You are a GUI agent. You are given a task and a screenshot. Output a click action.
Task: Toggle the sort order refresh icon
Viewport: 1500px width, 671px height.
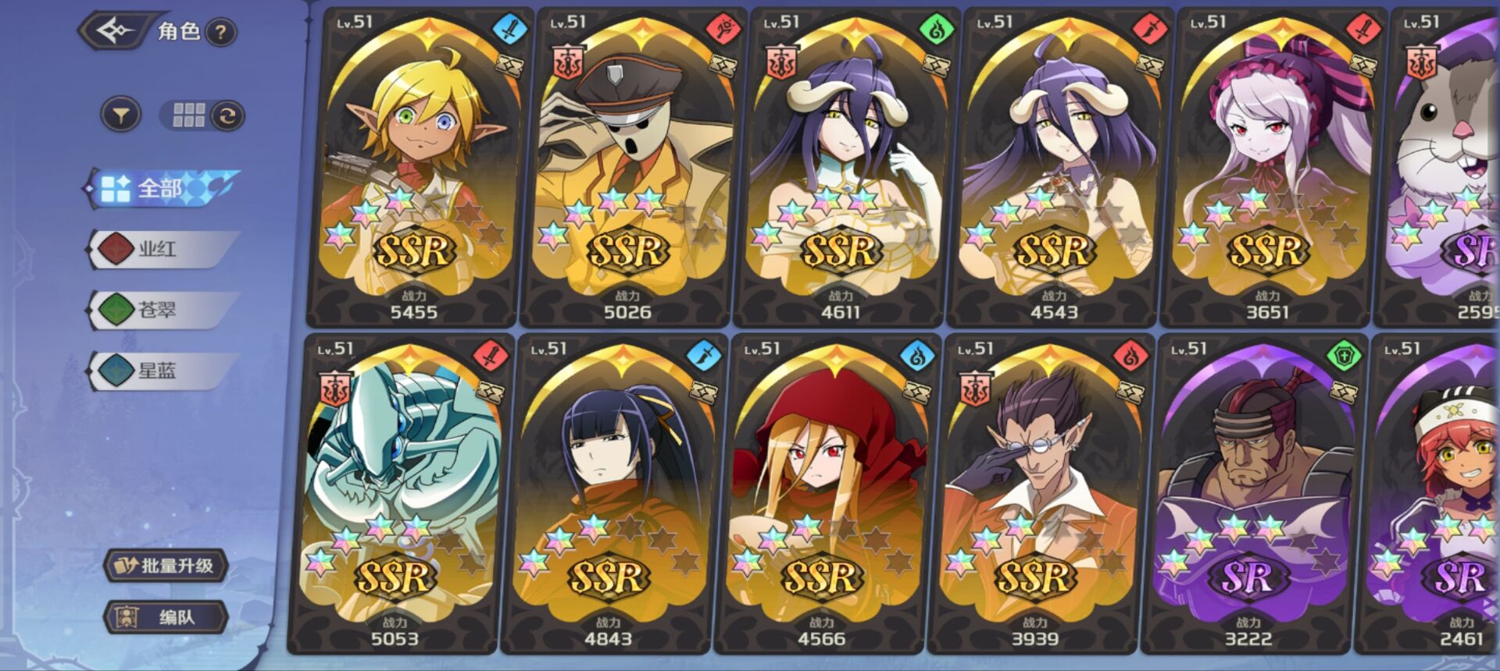[x=227, y=116]
